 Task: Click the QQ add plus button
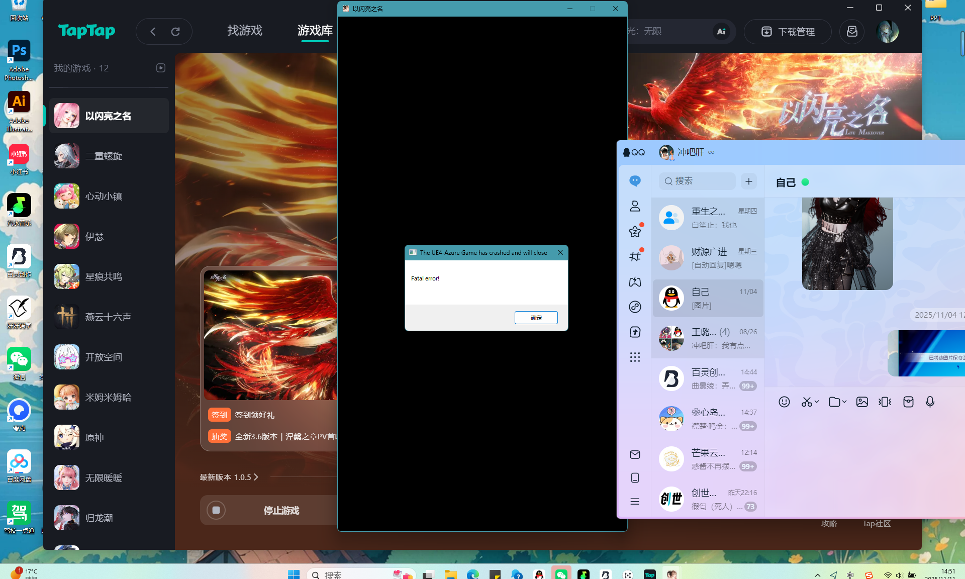pyautogui.click(x=749, y=181)
